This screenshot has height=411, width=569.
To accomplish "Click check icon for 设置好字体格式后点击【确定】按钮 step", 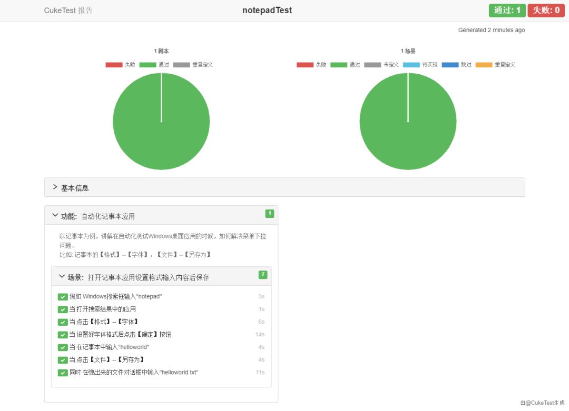I will pyautogui.click(x=63, y=335).
